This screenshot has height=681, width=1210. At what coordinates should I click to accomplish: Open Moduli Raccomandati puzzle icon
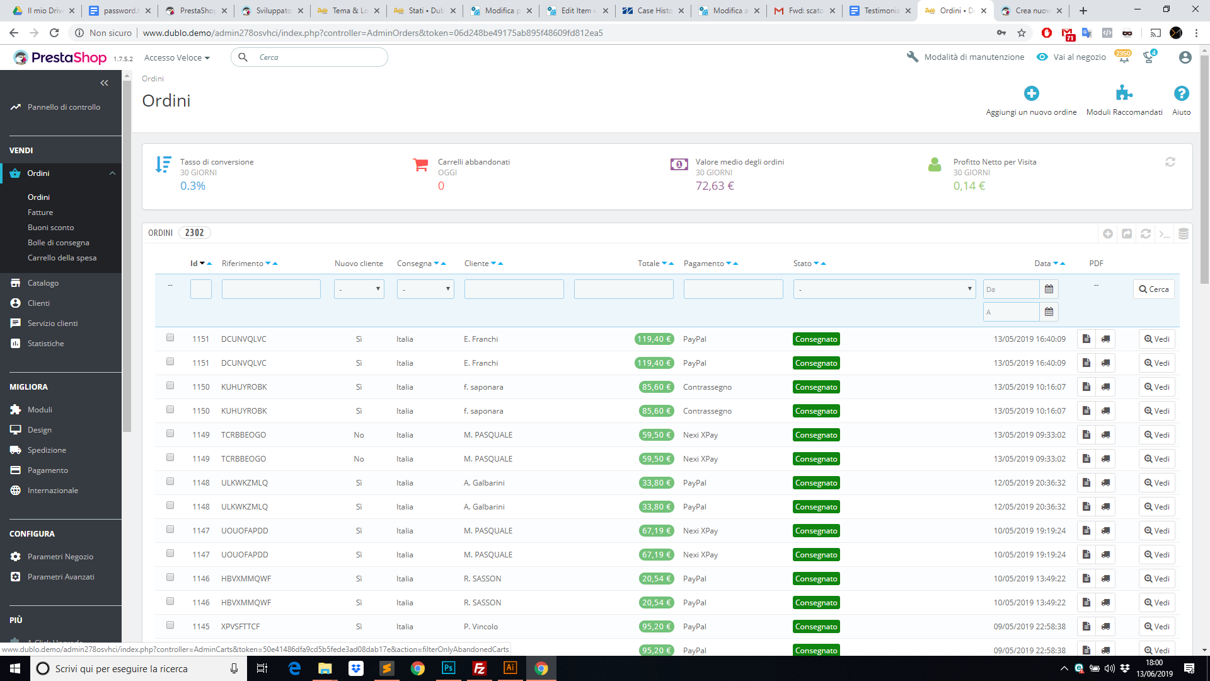(1124, 93)
